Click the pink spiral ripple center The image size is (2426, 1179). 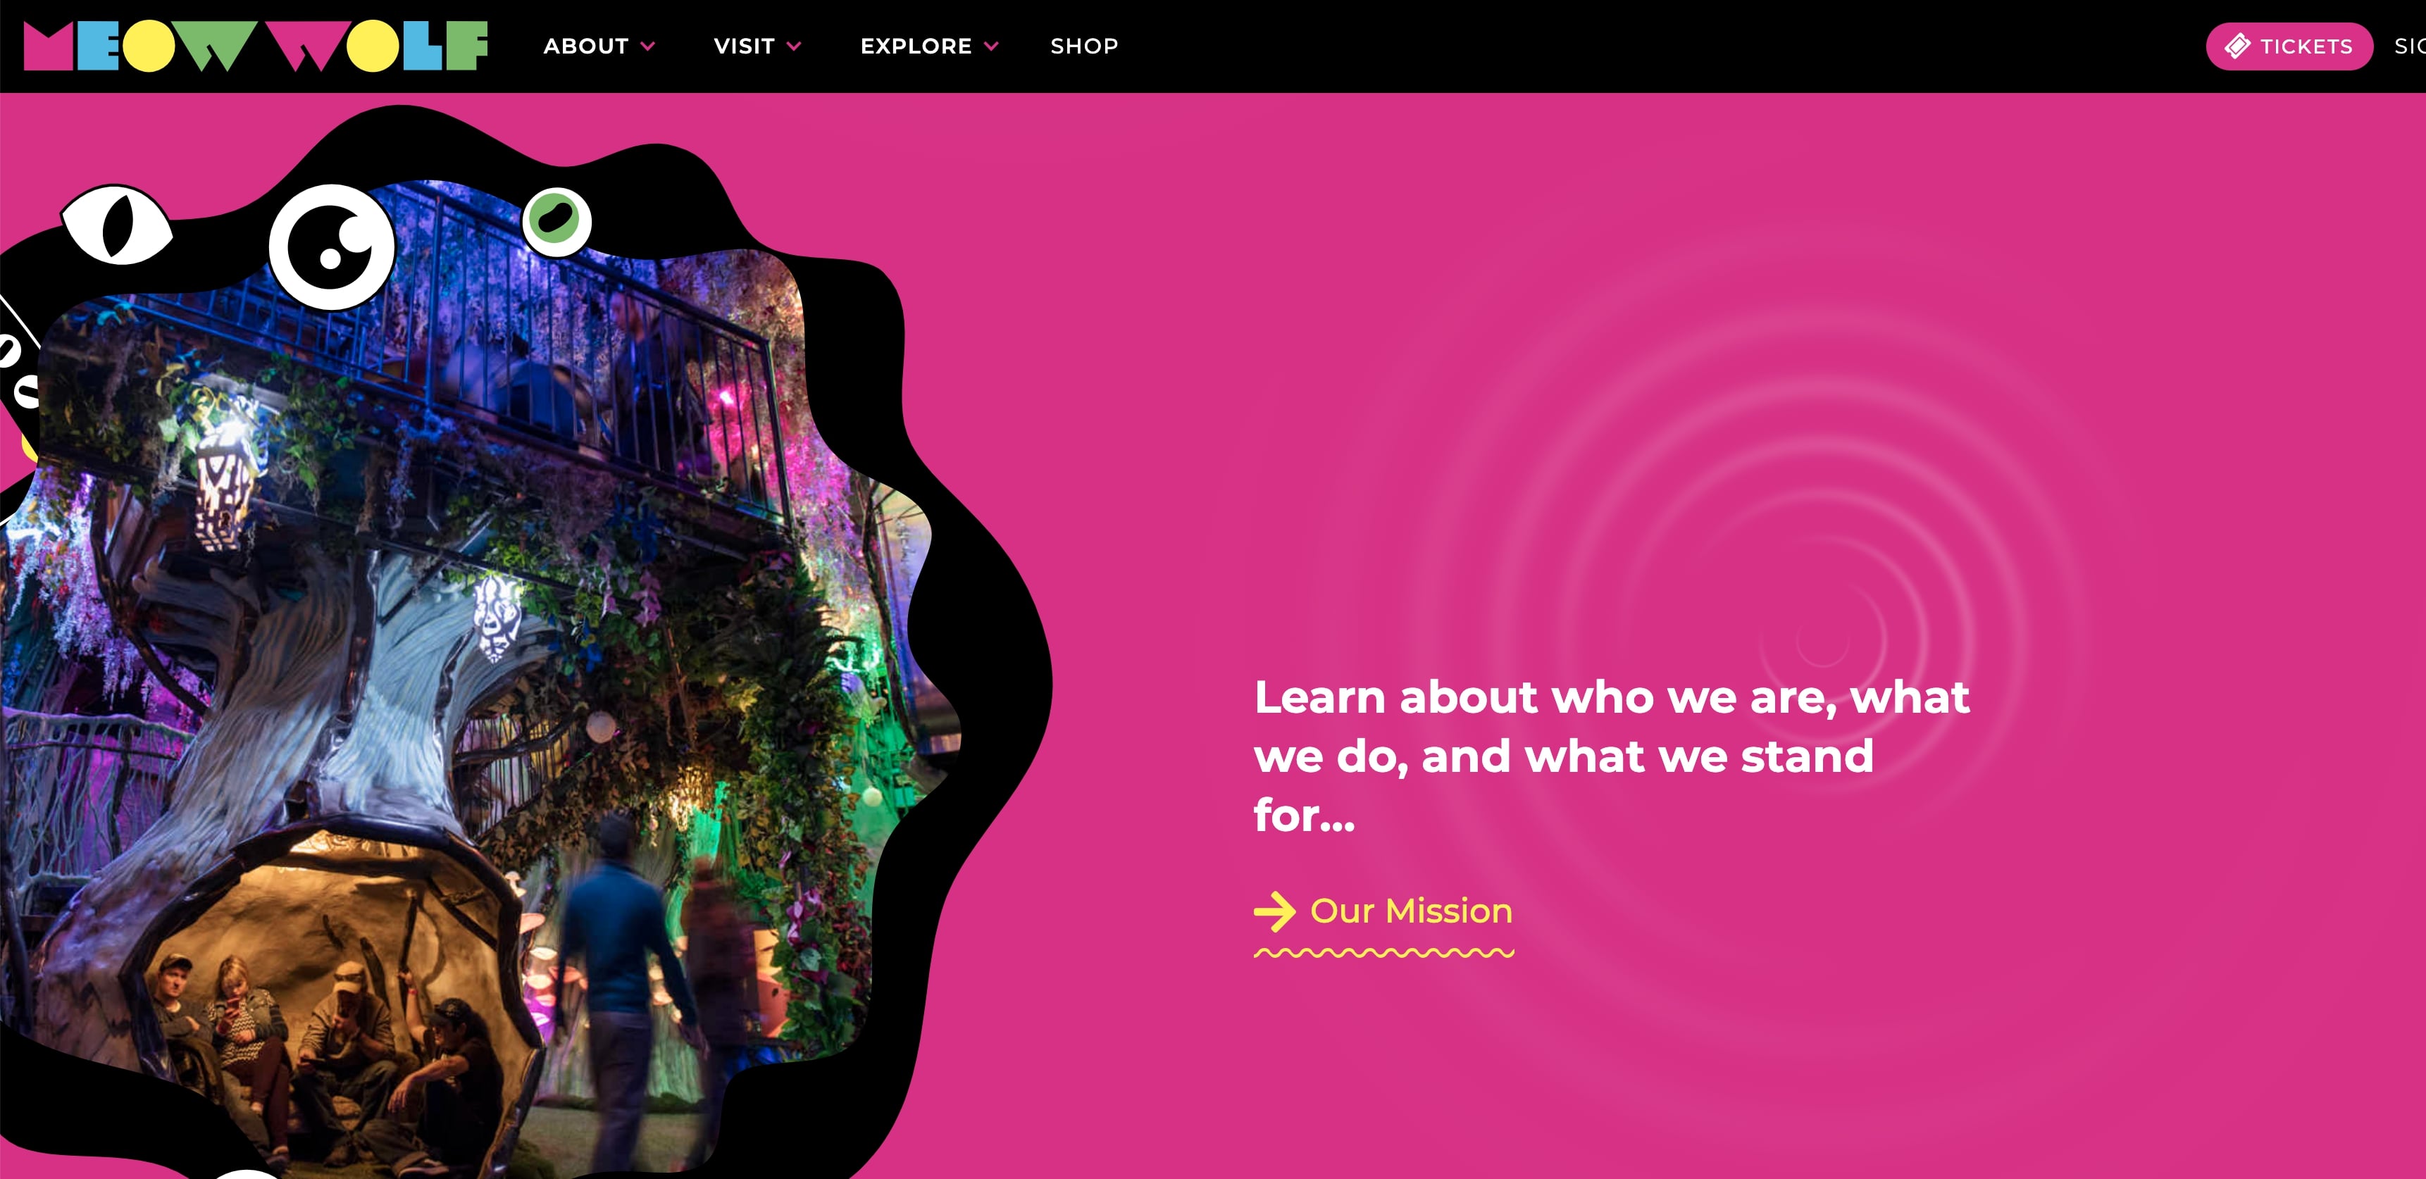(1822, 642)
